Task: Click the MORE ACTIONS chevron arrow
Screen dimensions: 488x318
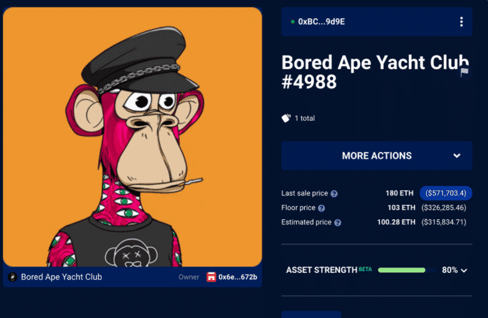Action: 457,156
